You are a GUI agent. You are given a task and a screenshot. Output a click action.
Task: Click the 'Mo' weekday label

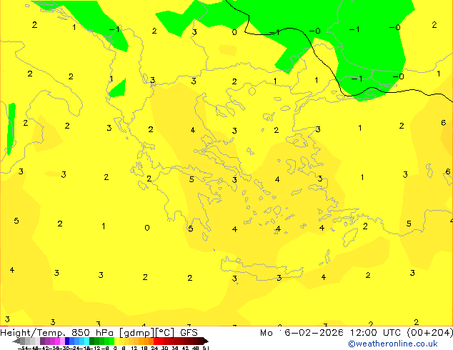[x=267, y=333]
